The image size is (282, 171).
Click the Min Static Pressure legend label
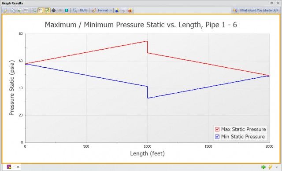[x=243, y=137]
